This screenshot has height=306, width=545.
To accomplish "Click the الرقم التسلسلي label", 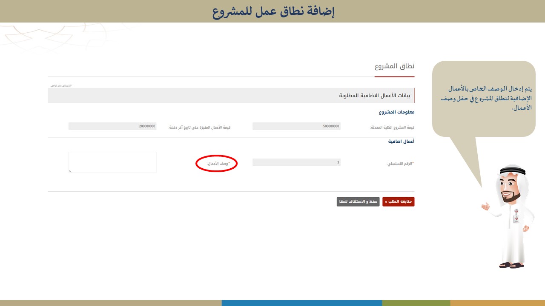I will (x=400, y=164).
